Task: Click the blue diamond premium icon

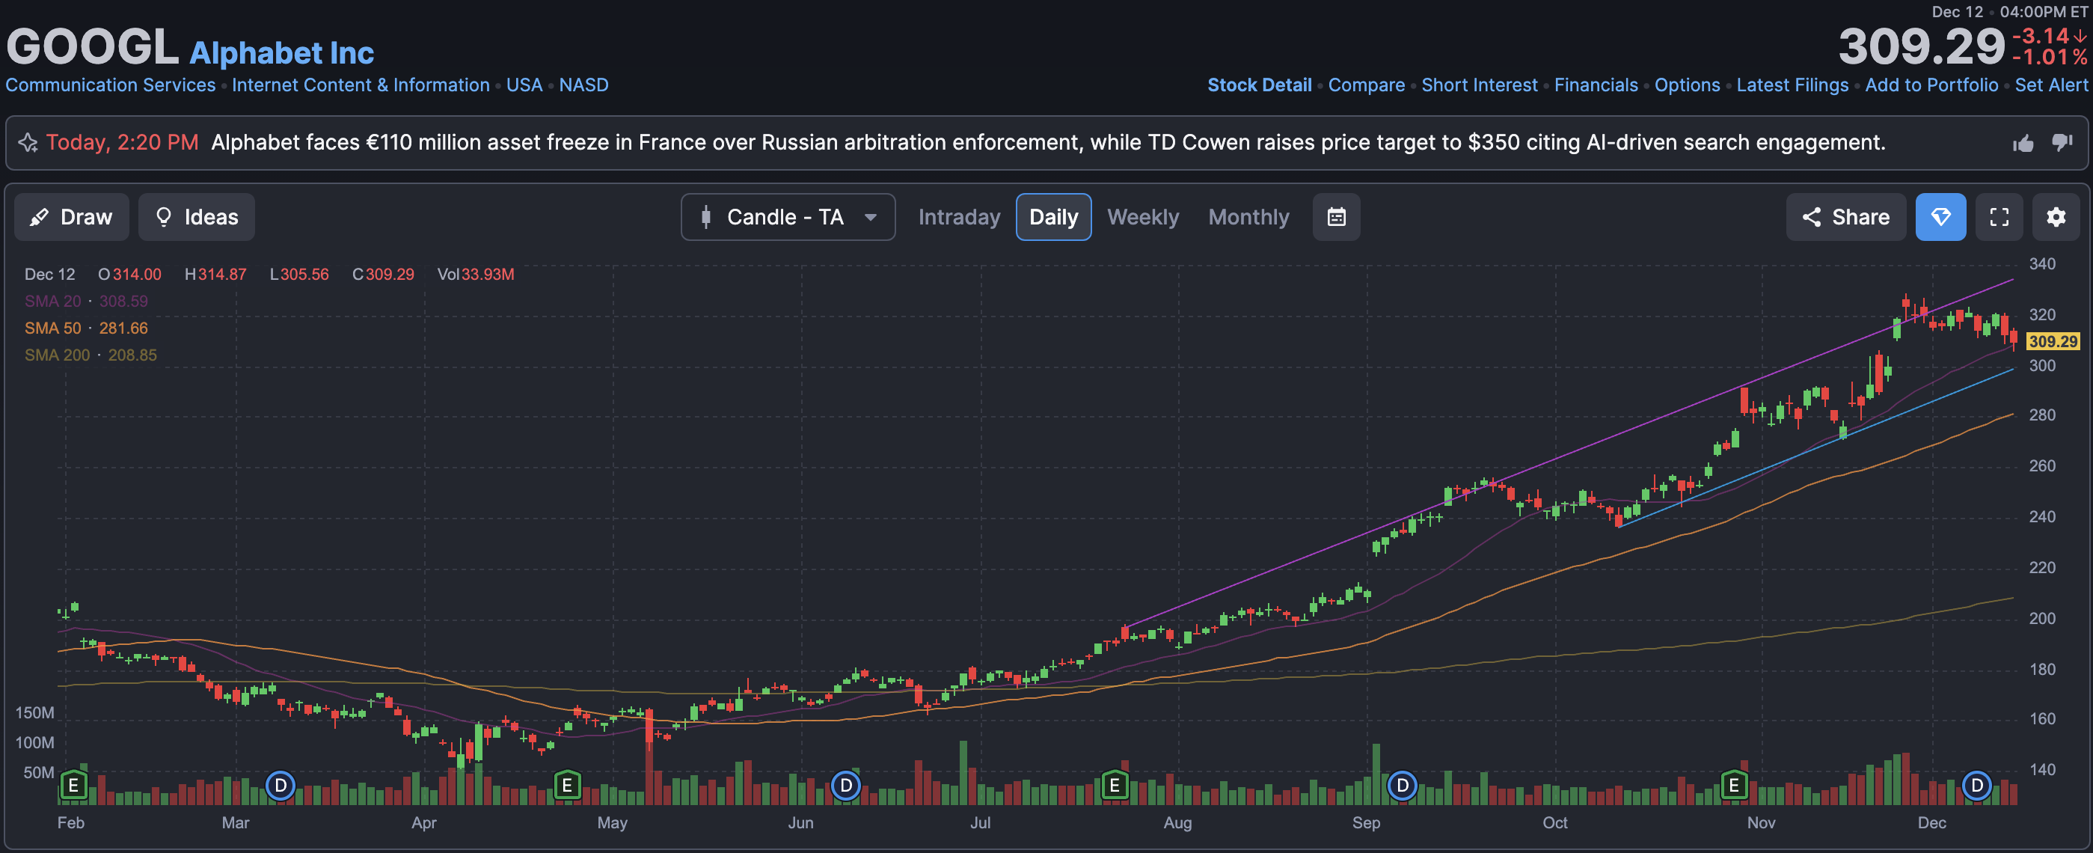Action: point(1940,217)
